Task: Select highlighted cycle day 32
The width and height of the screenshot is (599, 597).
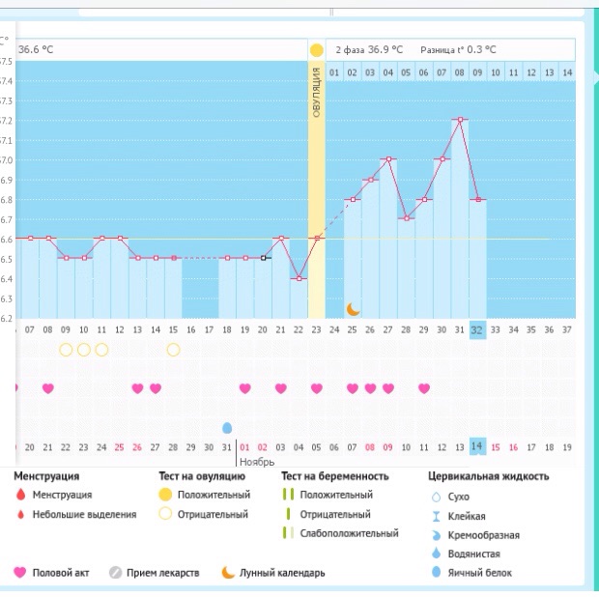Action: point(477,330)
